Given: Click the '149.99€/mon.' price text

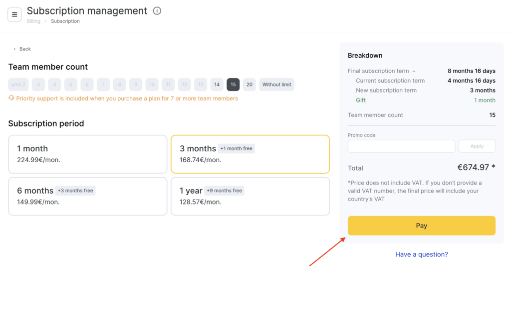Looking at the screenshot, I should pos(38,202).
